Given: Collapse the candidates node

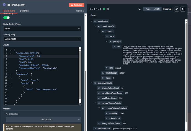Looking at the screenshot, I should pyautogui.click(x=91, y=21).
